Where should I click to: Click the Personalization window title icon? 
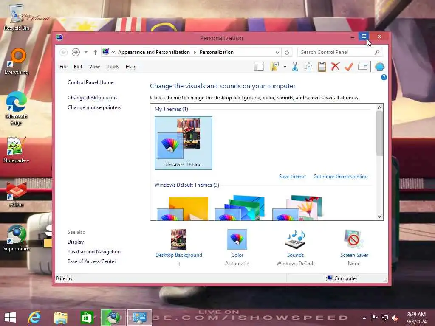coord(59,37)
